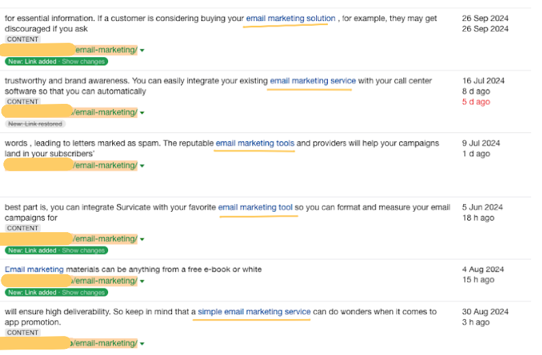This screenshot has width=542, height=355.
Task: Expand URL dropdown arrow in the Survicate row
Action: (142, 239)
